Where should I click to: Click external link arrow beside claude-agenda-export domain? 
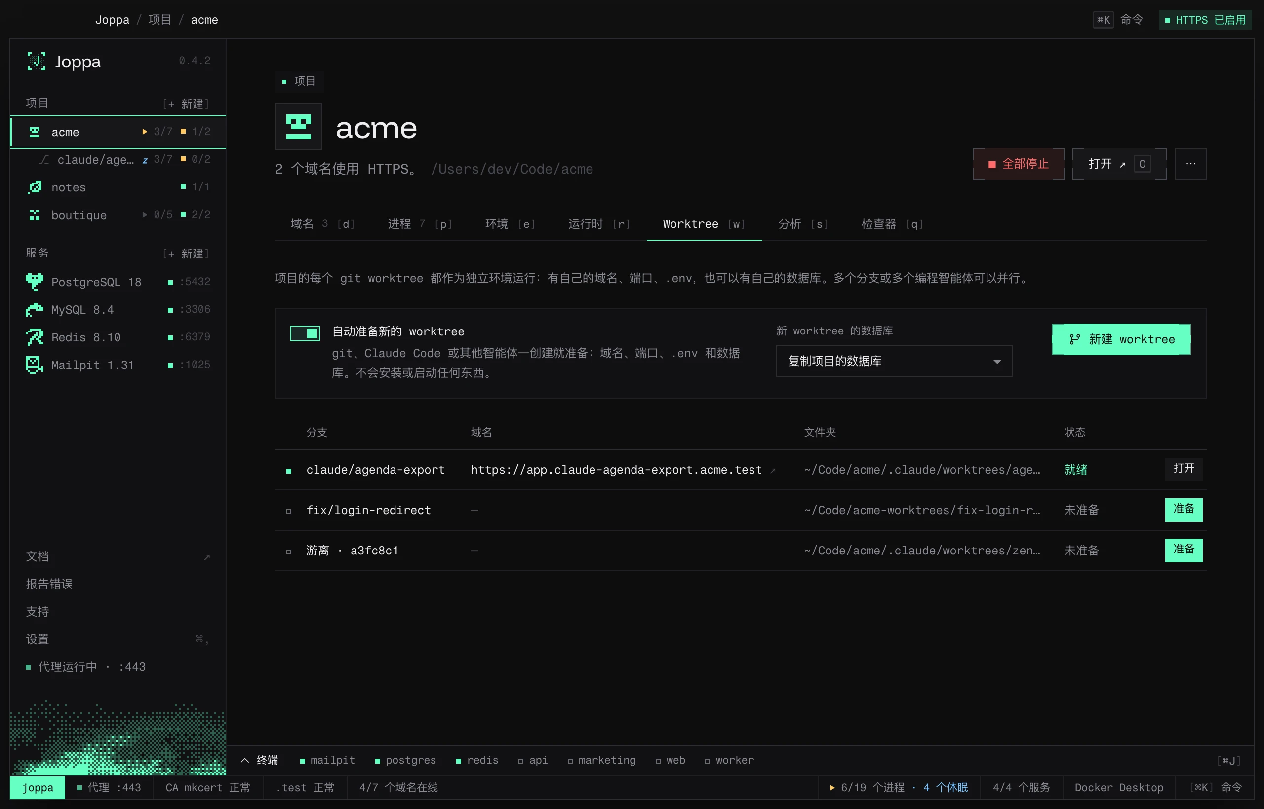[x=772, y=470]
